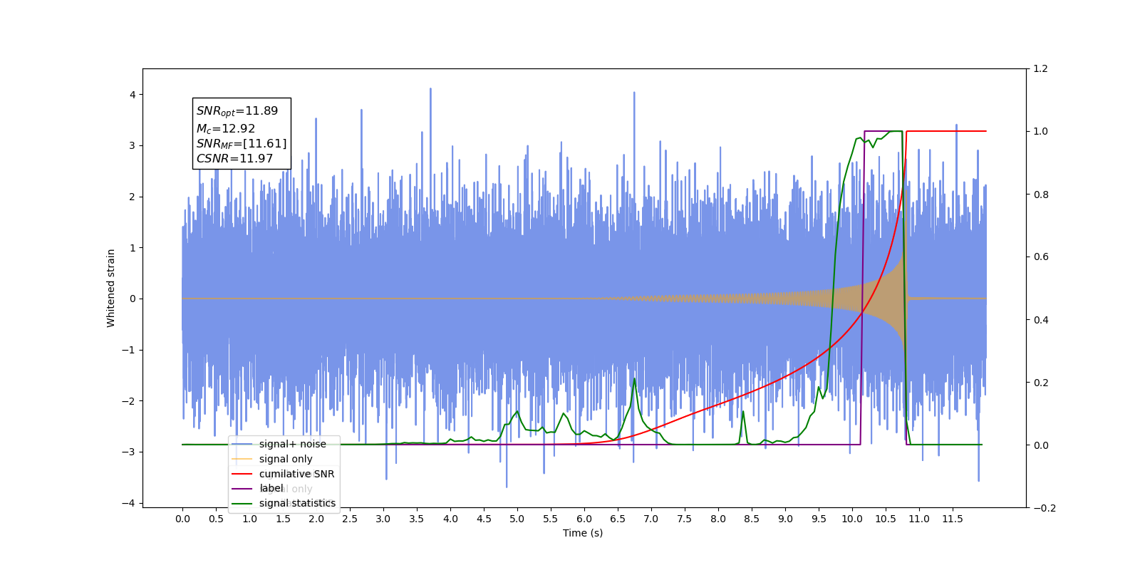The width and height of the screenshot is (1140, 570).
Task: Click the x-axis tick label 4.0
Action: (450, 519)
